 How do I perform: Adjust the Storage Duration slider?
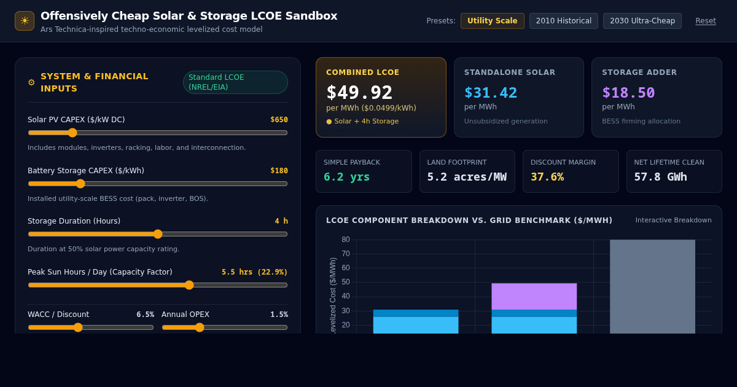[158, 234]
